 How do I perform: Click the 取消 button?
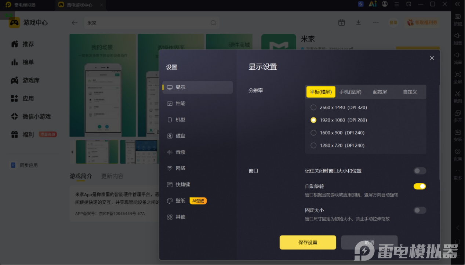[369, 242]
